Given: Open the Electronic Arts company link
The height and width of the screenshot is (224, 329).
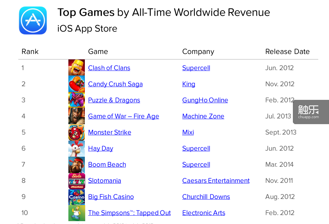Looking at the screenshot, I should click(204, 213).
